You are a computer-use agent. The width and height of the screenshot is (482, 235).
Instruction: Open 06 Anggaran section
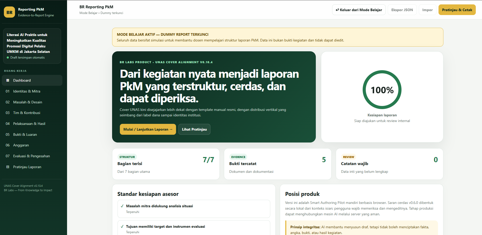[x=32, y=145]
